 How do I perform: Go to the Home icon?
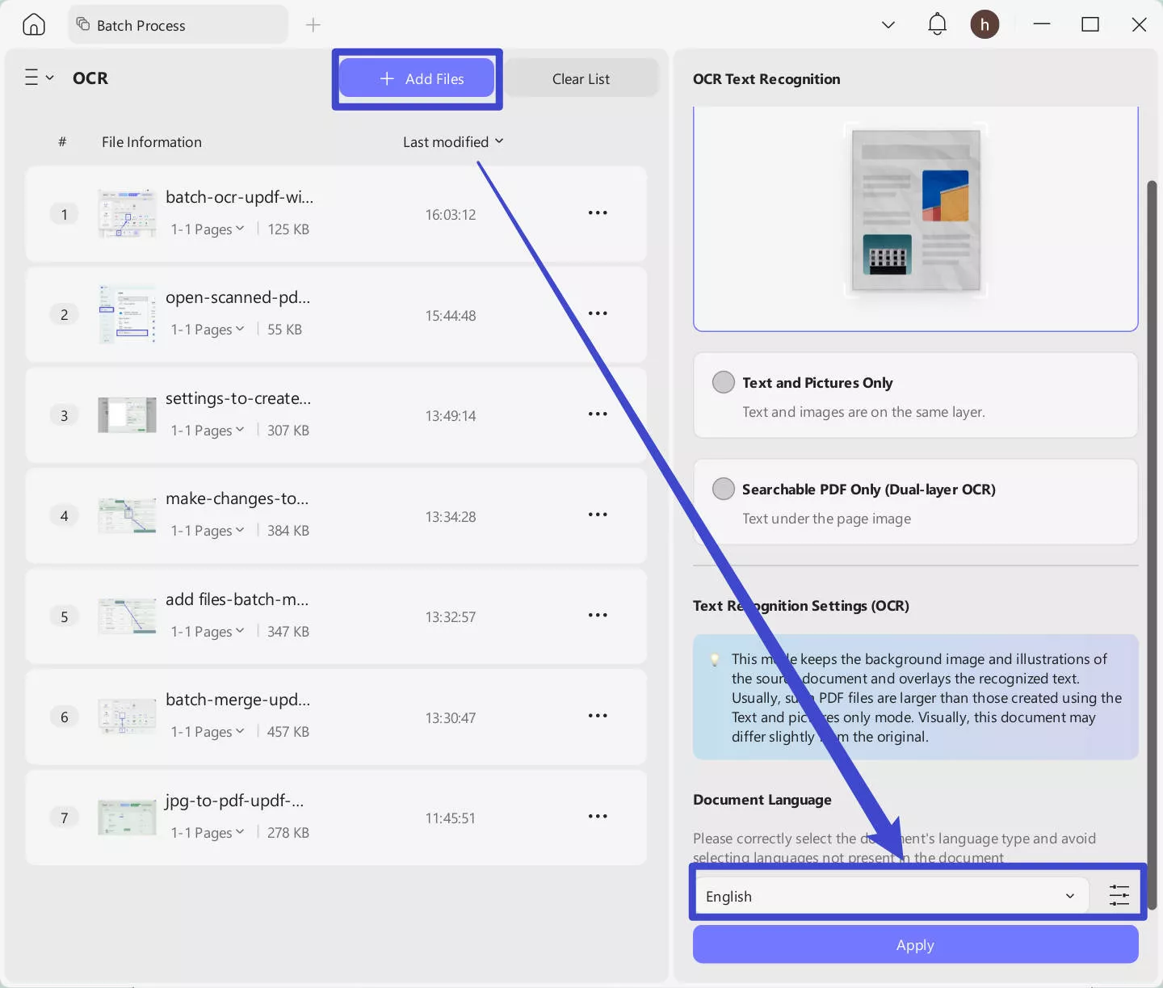(34, 25)
